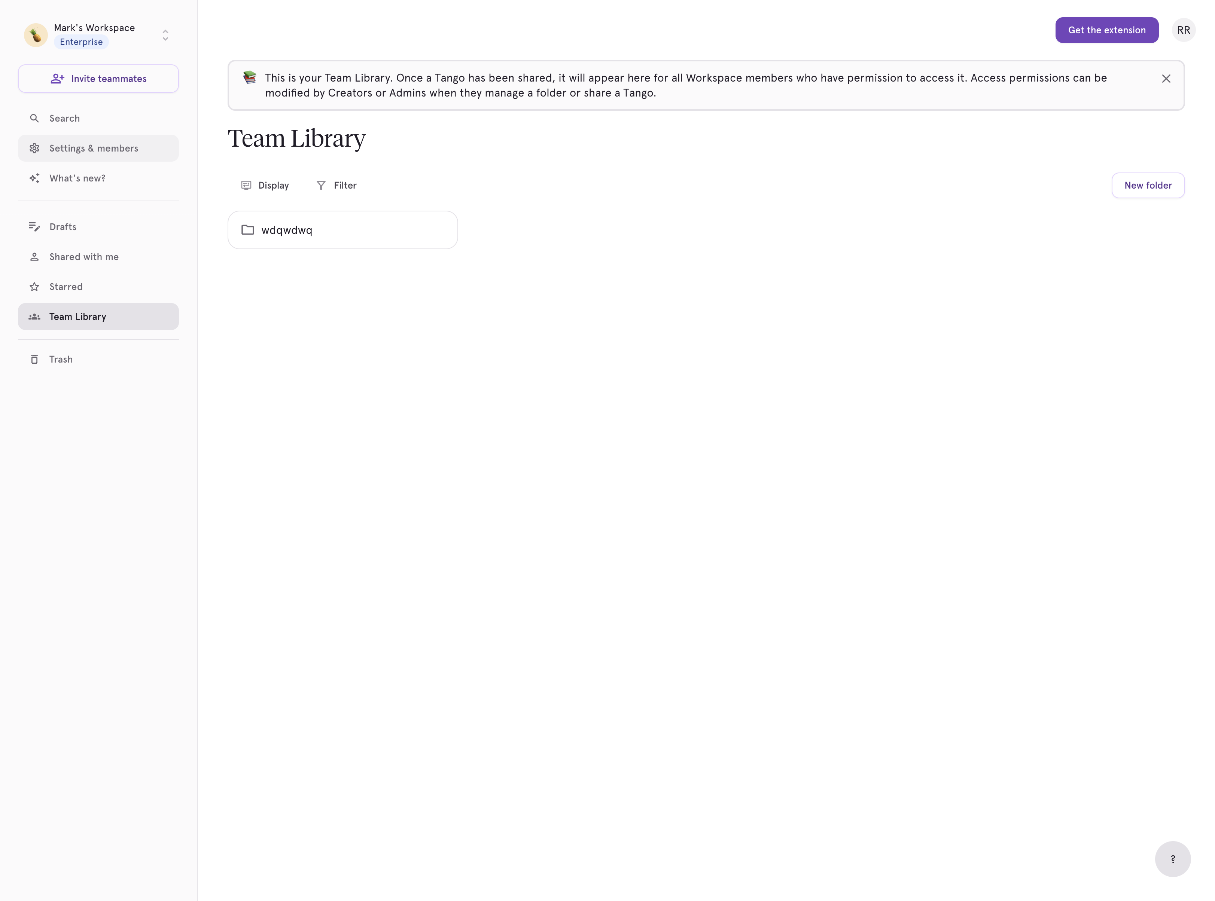Open the workspace switcher chevrons

click(x=165, y=36)
